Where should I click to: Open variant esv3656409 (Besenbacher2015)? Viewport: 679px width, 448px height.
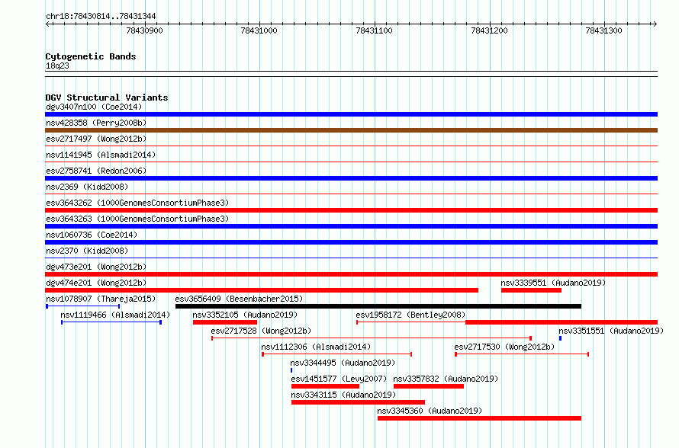(x=239, y=299)
